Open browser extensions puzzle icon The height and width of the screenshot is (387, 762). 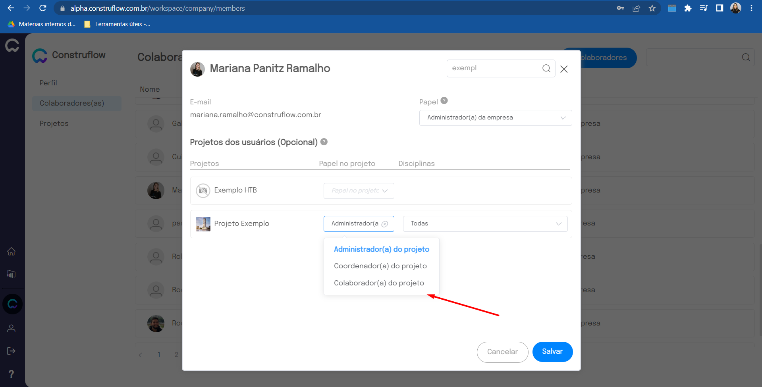pyautogui.click(x=688, y=8)
